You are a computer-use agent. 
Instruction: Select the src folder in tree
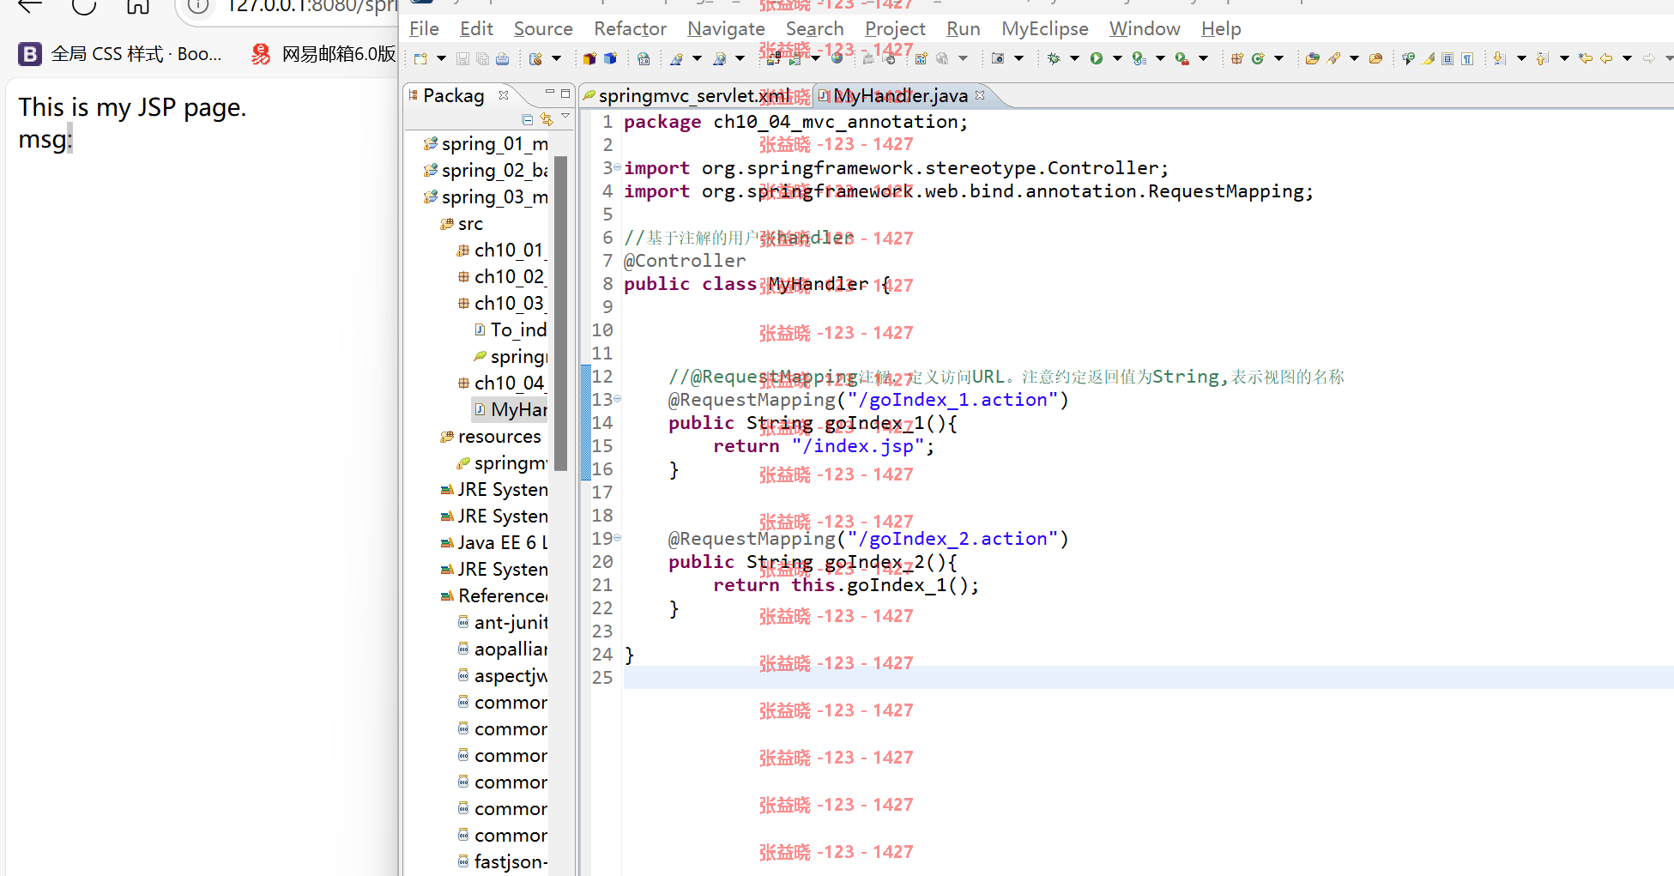pos(462,223)
